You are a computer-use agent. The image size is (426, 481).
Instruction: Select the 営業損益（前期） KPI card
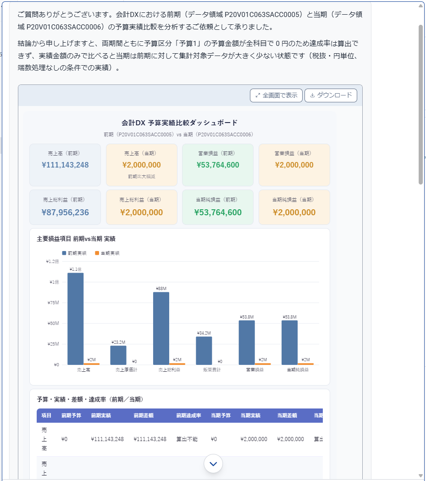pos(218,165)
